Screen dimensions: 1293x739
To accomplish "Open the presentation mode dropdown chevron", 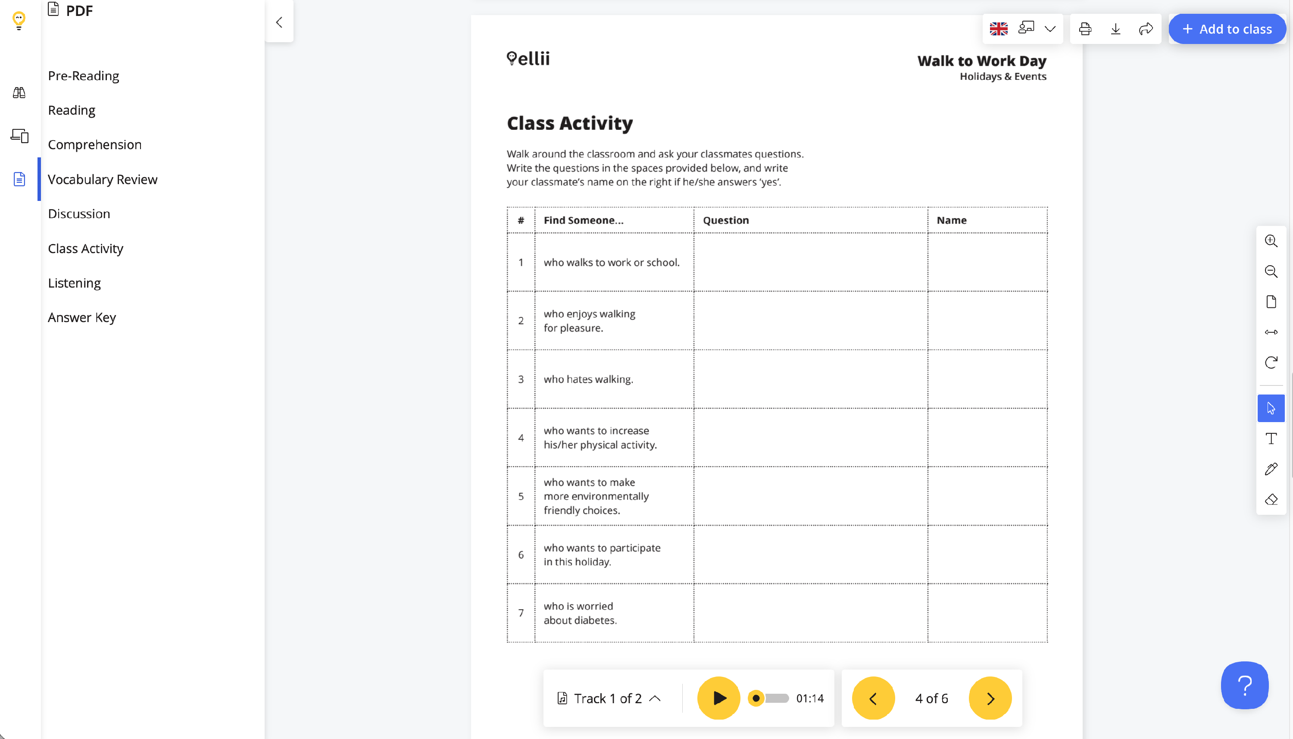I will pyautogui.click(x=1050, y=29).
